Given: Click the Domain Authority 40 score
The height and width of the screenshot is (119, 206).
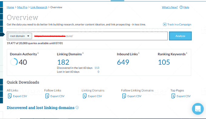Looking at the screenshot, I should (x=23, y=62).
